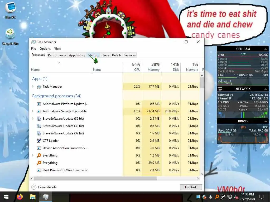Expand the BraveSoftware Update 2.8 MB row
The width and height of the screenshot is (270, 202).
click(x=33, y=119)
